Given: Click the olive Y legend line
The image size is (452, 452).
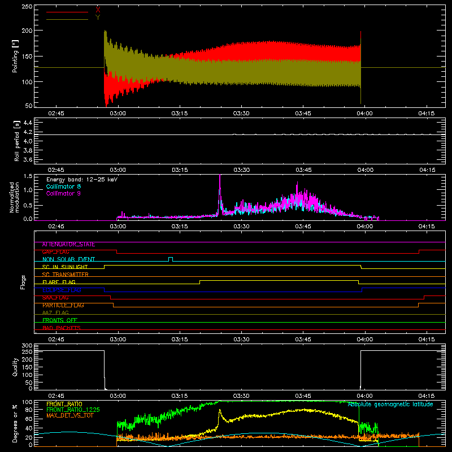Looking at the screenshot, I should tap(67, 20).
